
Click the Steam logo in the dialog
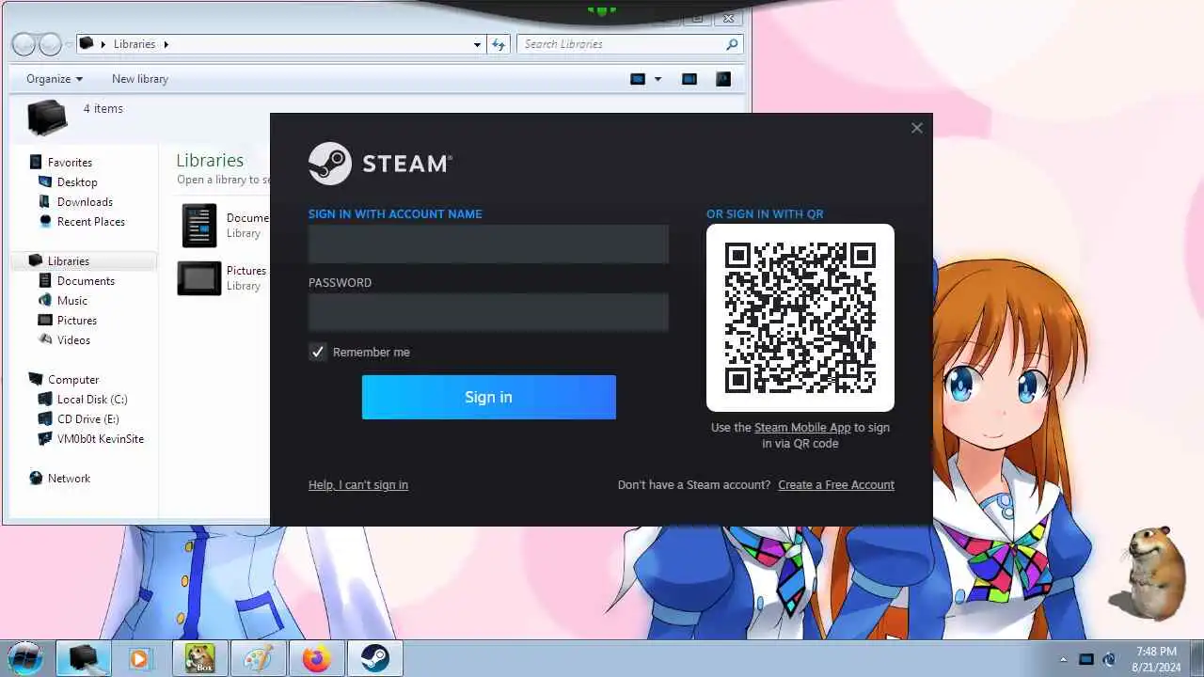pyautogui.click(x=380, y=164)
